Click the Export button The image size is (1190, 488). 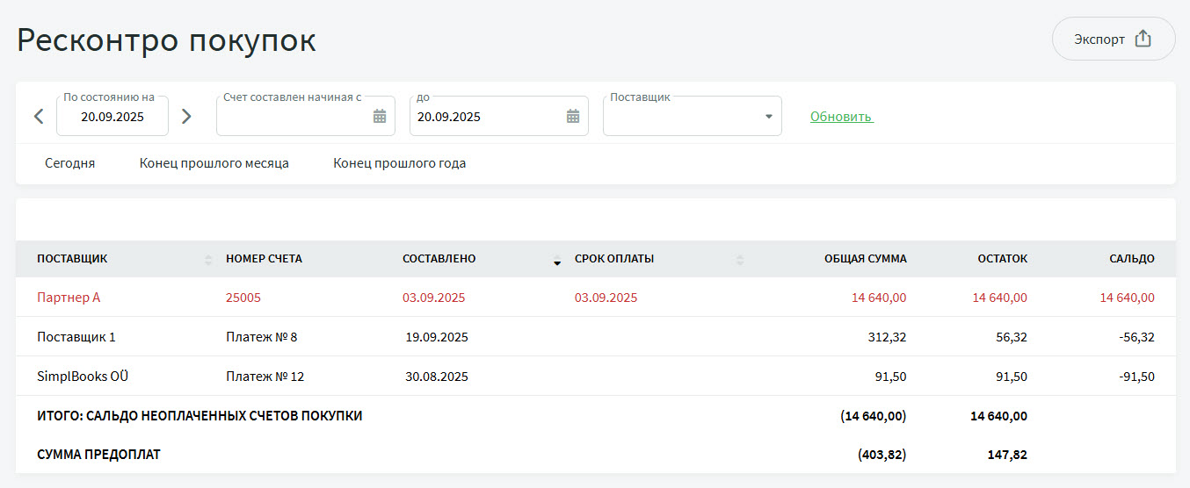pos(1113,39)
